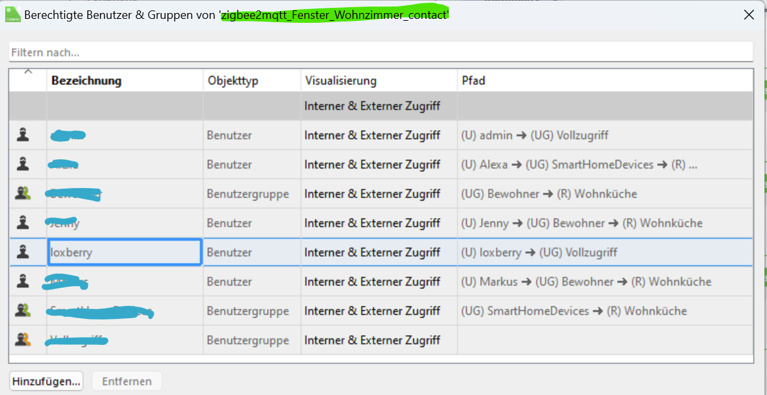Select the loxberry name cell
Screen dimensions: 767x395
(x=124, y=252)
